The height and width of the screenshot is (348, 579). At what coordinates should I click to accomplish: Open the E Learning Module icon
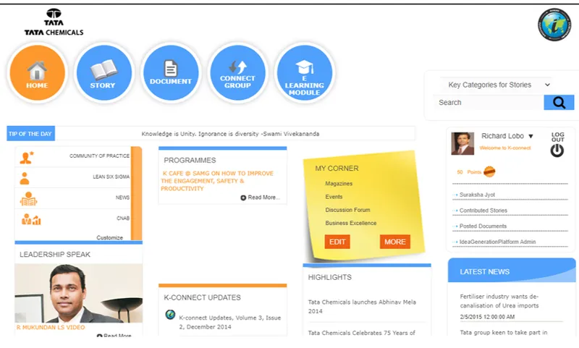[x=304, y=73]
